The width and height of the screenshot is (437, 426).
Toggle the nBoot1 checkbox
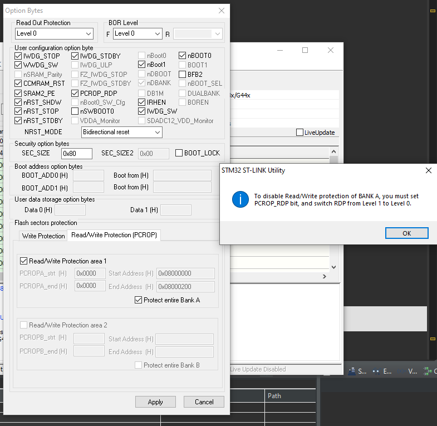pos(141,65)
